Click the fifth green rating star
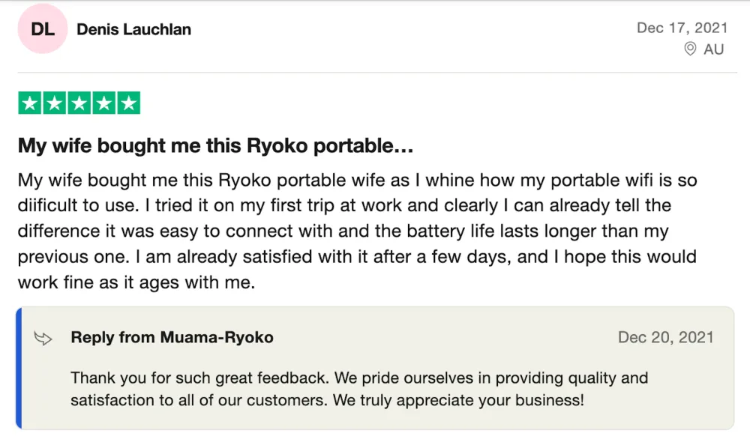This screenshot has height=436, width=750. click(x=128, y=103)
